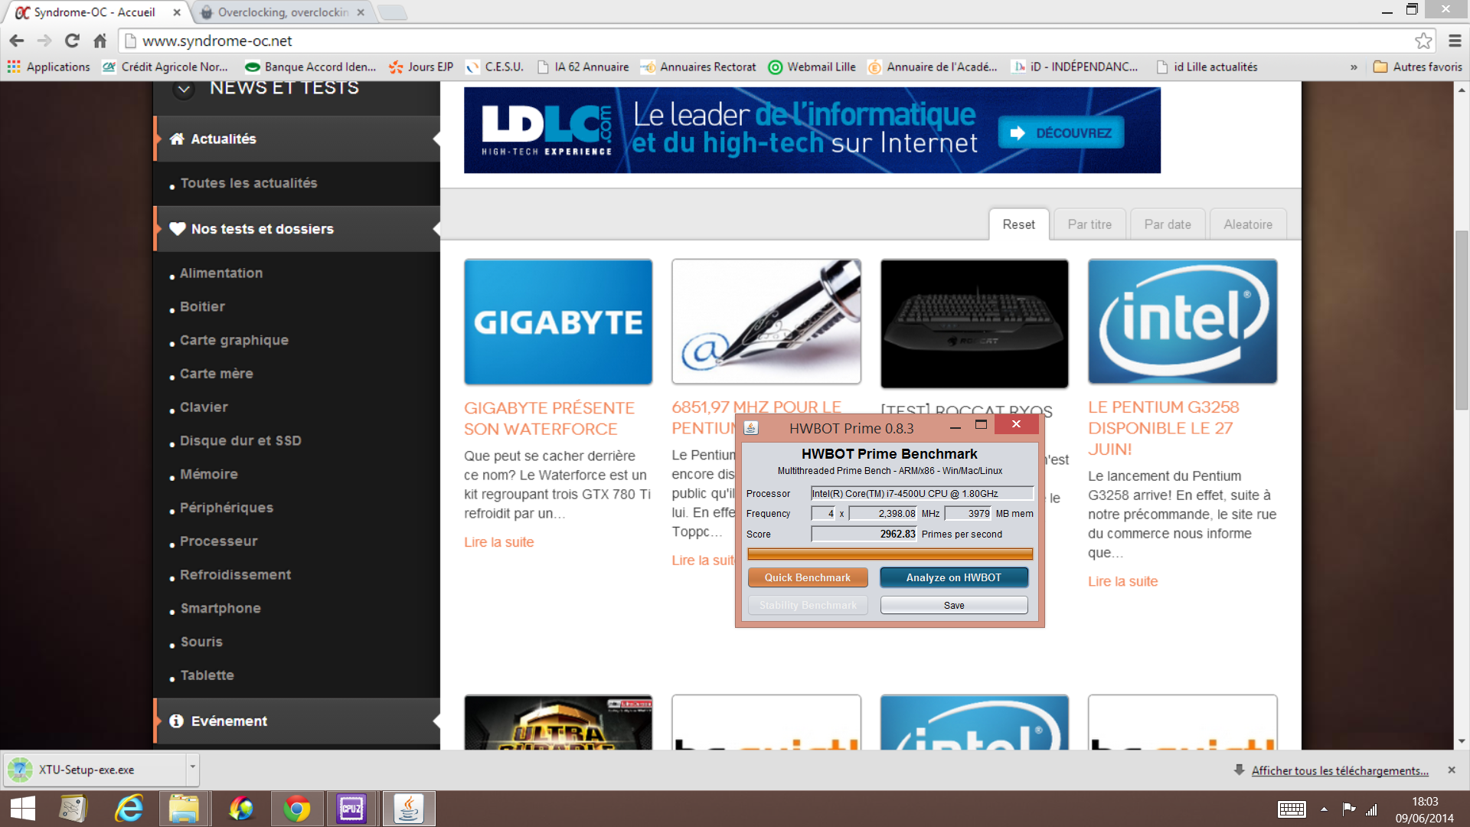The image size is (1470, 827).
Task: Reload the page with the refresh icon
Action: [x=72, y=41]
